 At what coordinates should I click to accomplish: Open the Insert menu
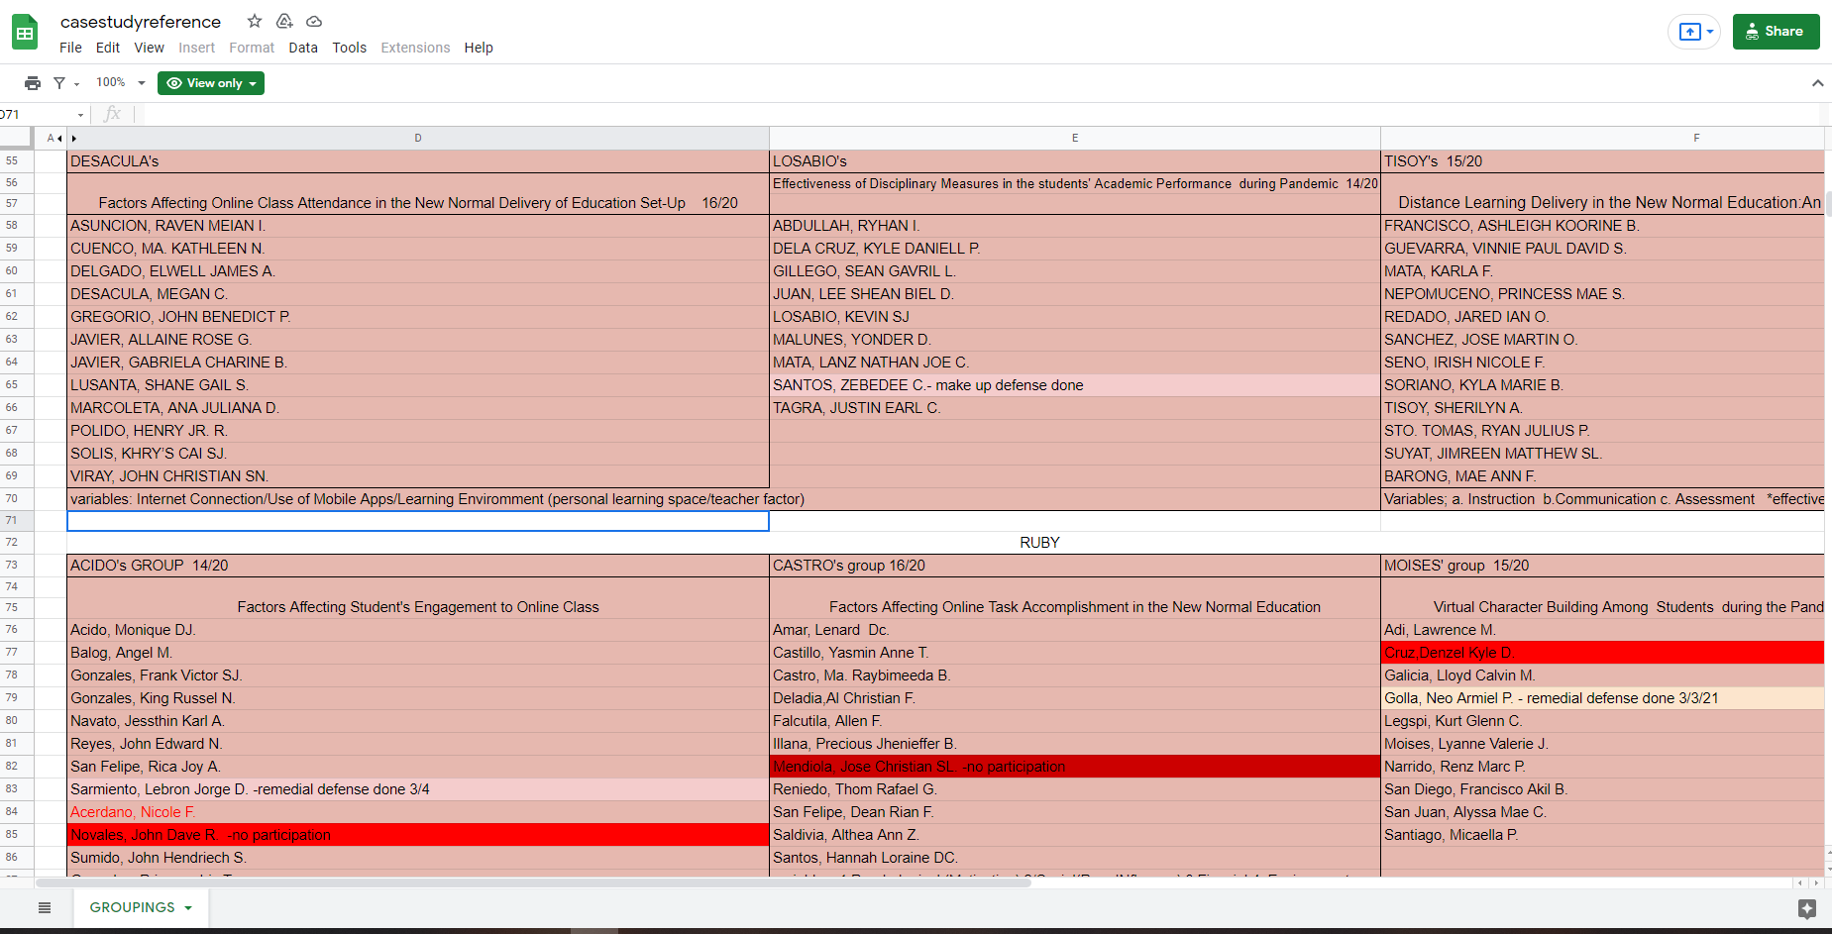point(196,48)
